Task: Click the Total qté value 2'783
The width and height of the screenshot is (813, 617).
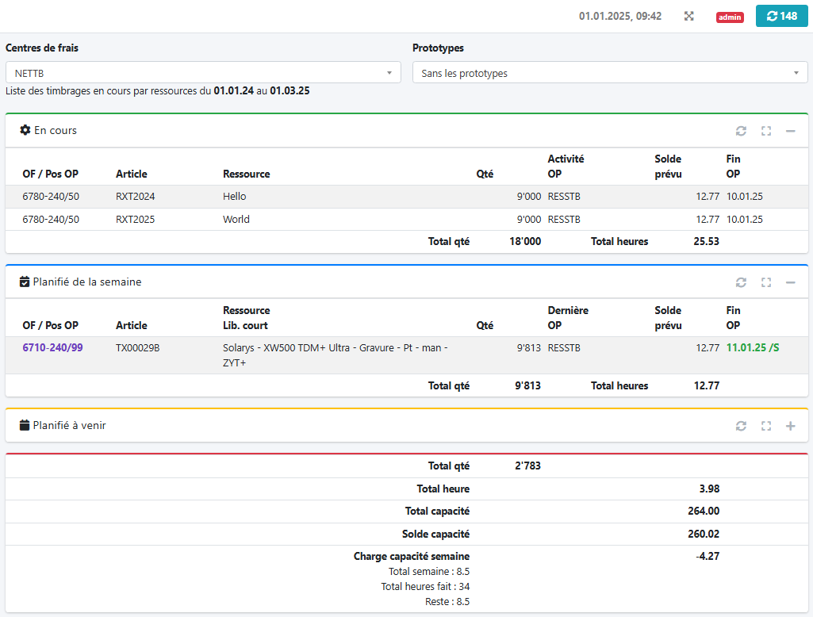Action: (x=527, y=466)
